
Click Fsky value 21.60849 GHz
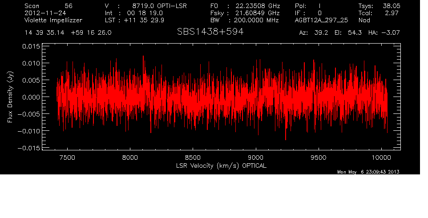(258, 13)
